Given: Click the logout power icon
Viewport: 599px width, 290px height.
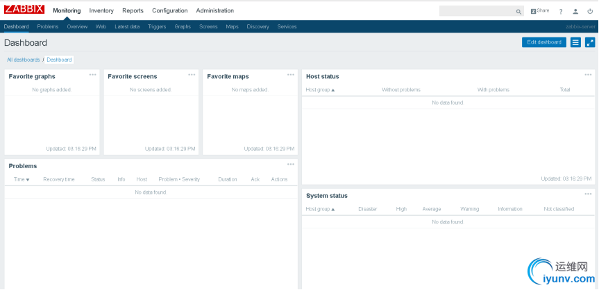Looking at the screenshot, I should tap(590, 12).
